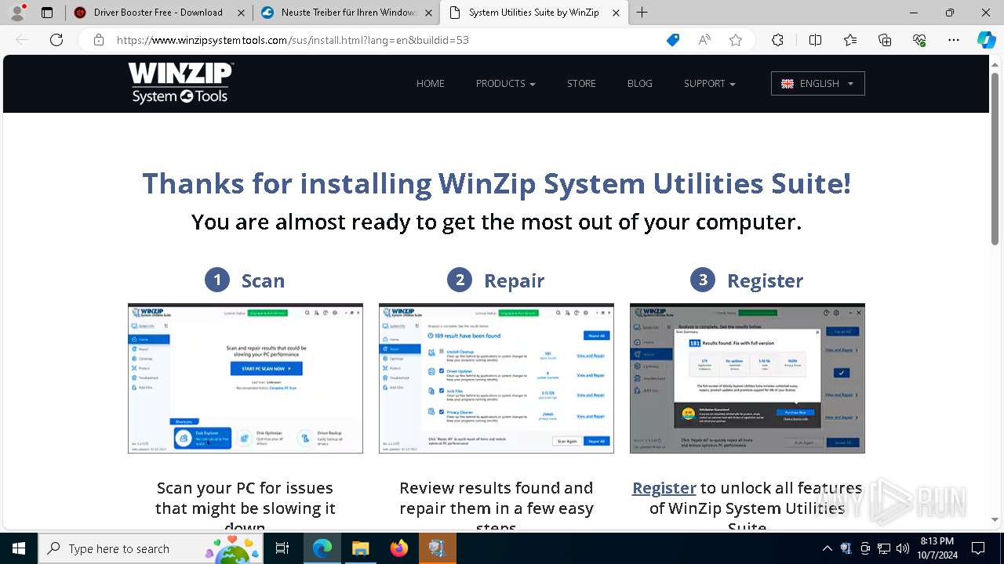Screen dimensions: 1004x564
Task: Switch to Microsoft Edge on the taskbar
Action: click(322, 548)
